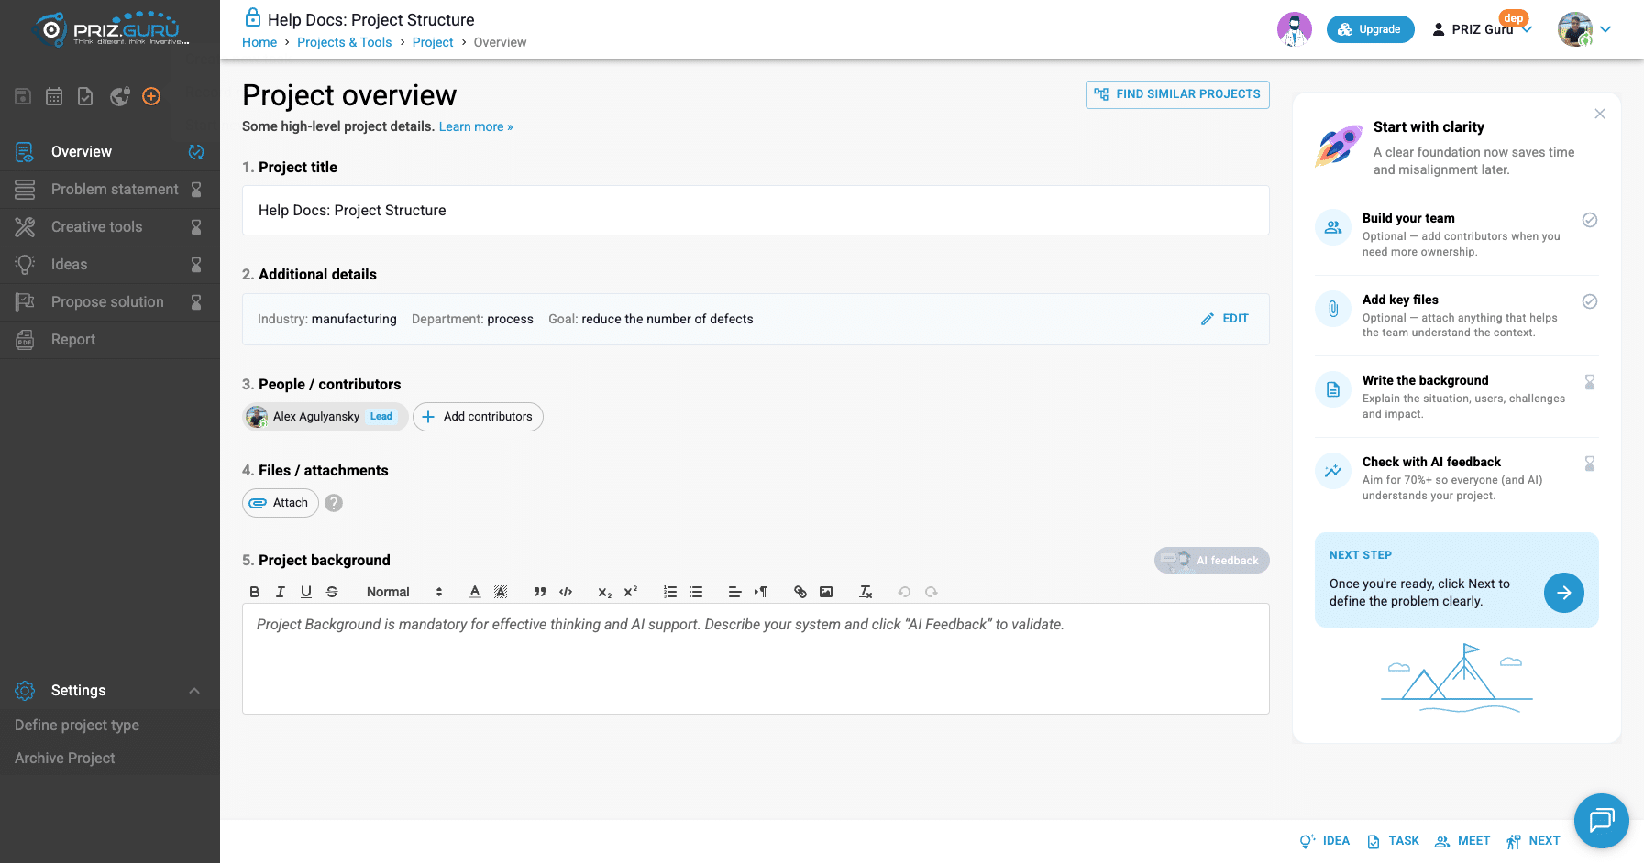The width and height of the screenshot is (1644, 863).
Task: Open the chat support bubble
Action: tap(1602, 820)
